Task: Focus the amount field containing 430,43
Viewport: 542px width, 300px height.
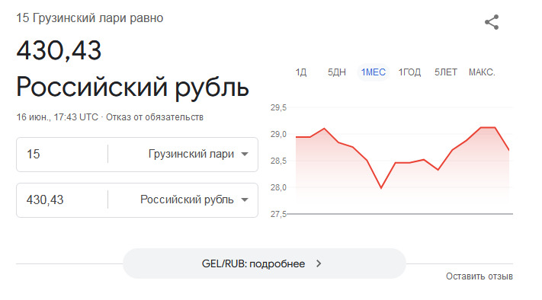Action: [63, 199]
